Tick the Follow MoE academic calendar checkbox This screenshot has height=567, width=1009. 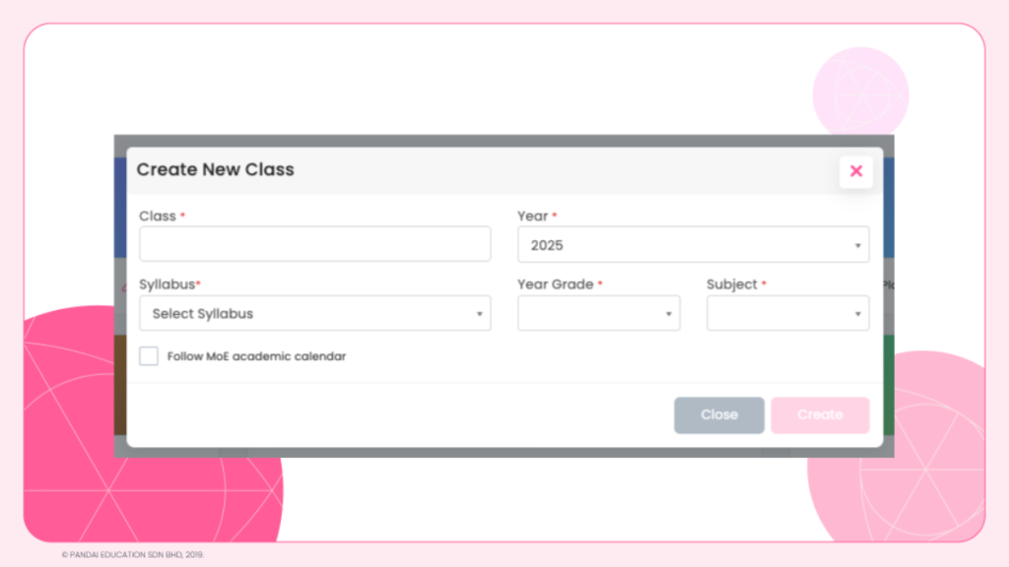pyautogui.click(x=149, y=355)
